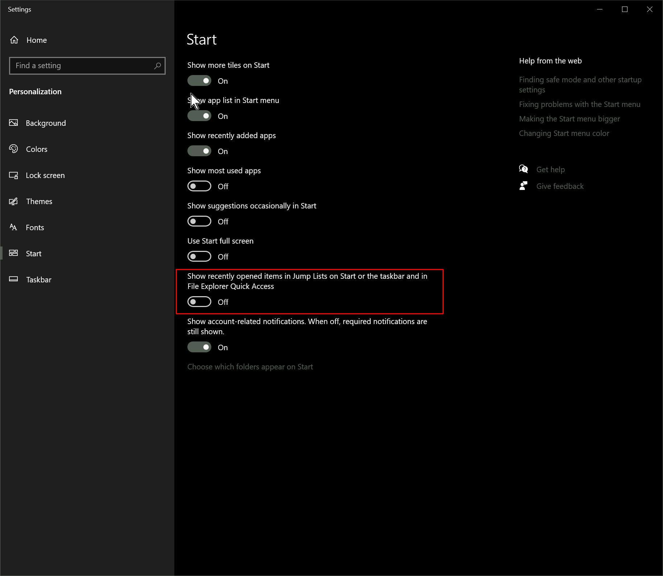Turn off Show more tiles on Start
663x576 pixels.
click(199, 81)
